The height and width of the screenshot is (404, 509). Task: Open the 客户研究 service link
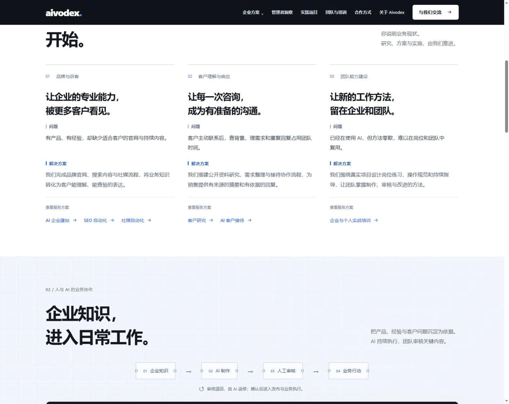tap(201, 221)
